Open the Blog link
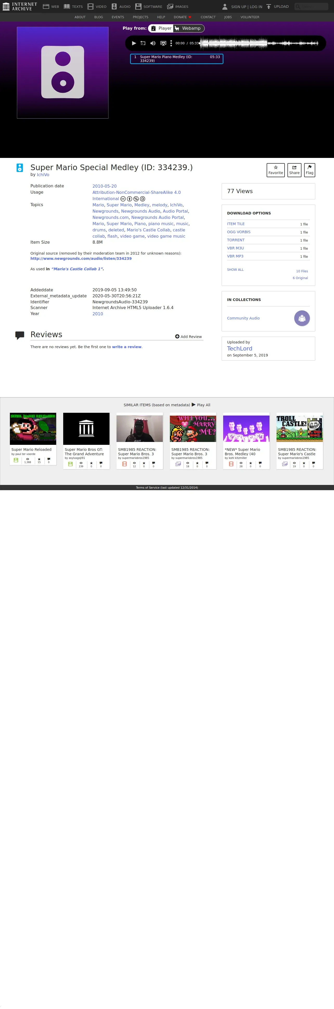Image resolution: width=334 pixels, height=1009 pixels. [99, 17]
